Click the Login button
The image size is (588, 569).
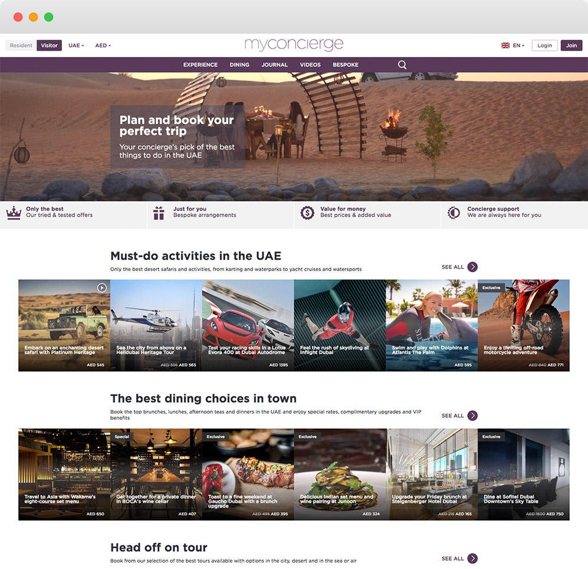pyautogui.click(x=544, y=45)
